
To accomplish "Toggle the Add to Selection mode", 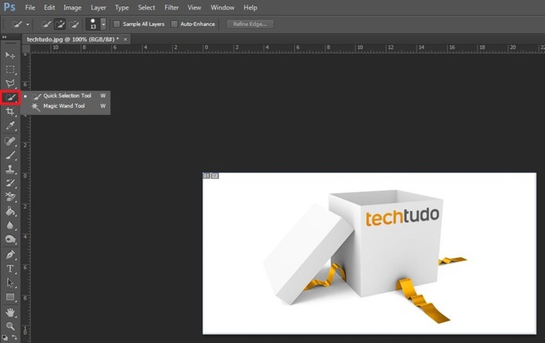I will coord(59,24).
